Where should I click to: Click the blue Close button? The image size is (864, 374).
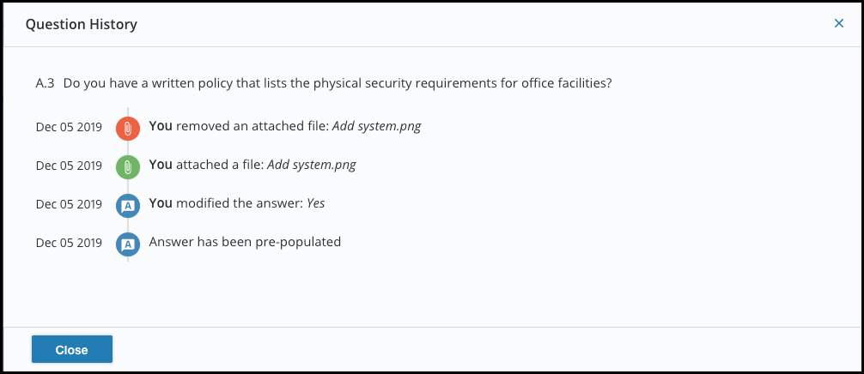tap(71, 349)
